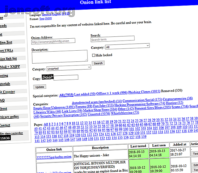Open Personal Sites/Blogs (205) category
This screenshot has height=173, width=198.
(153, 108)
